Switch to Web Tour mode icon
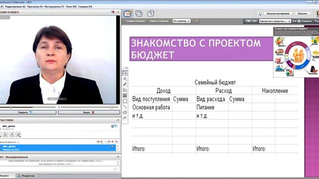 pyautogui.click(x=151, y=13)
